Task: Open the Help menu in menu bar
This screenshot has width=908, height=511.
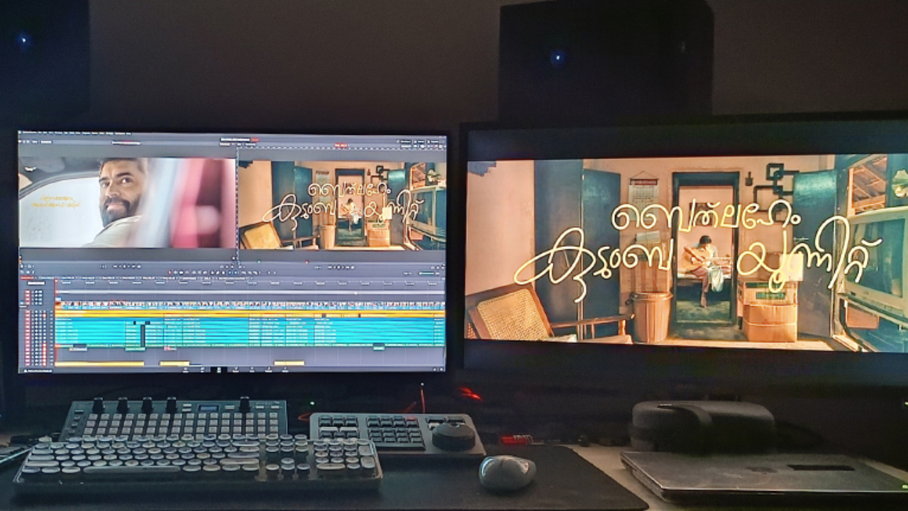Action: pyautogui.click(x=127, y=133)
